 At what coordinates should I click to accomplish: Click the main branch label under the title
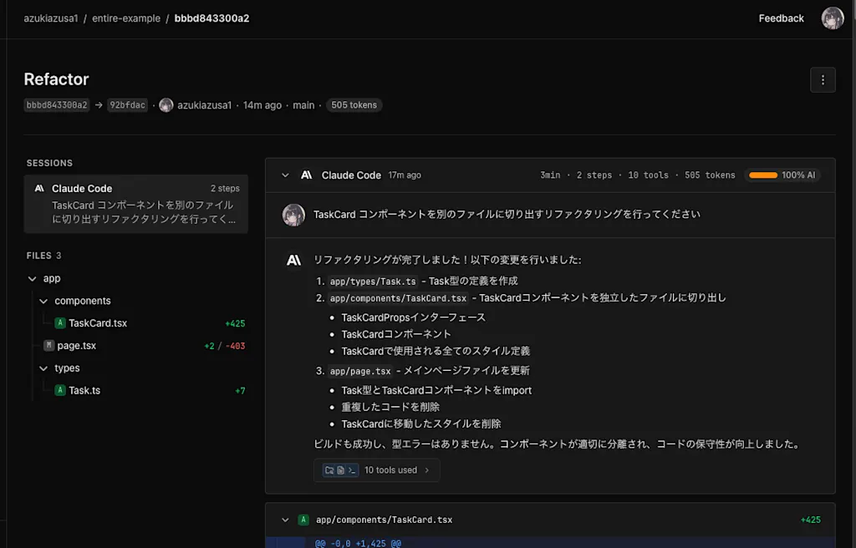click(303, 105)
